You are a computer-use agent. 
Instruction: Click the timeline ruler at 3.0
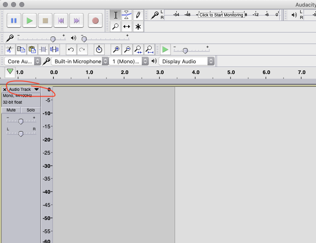(159, 73)
